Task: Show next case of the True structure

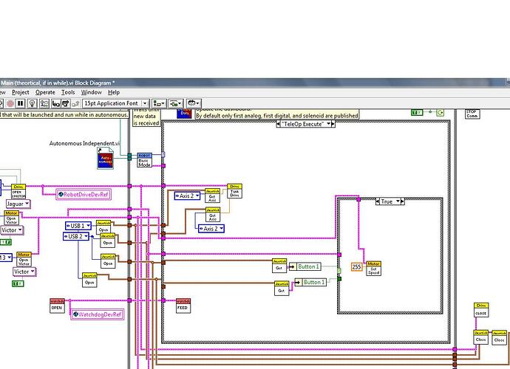Action: point(402,201)
